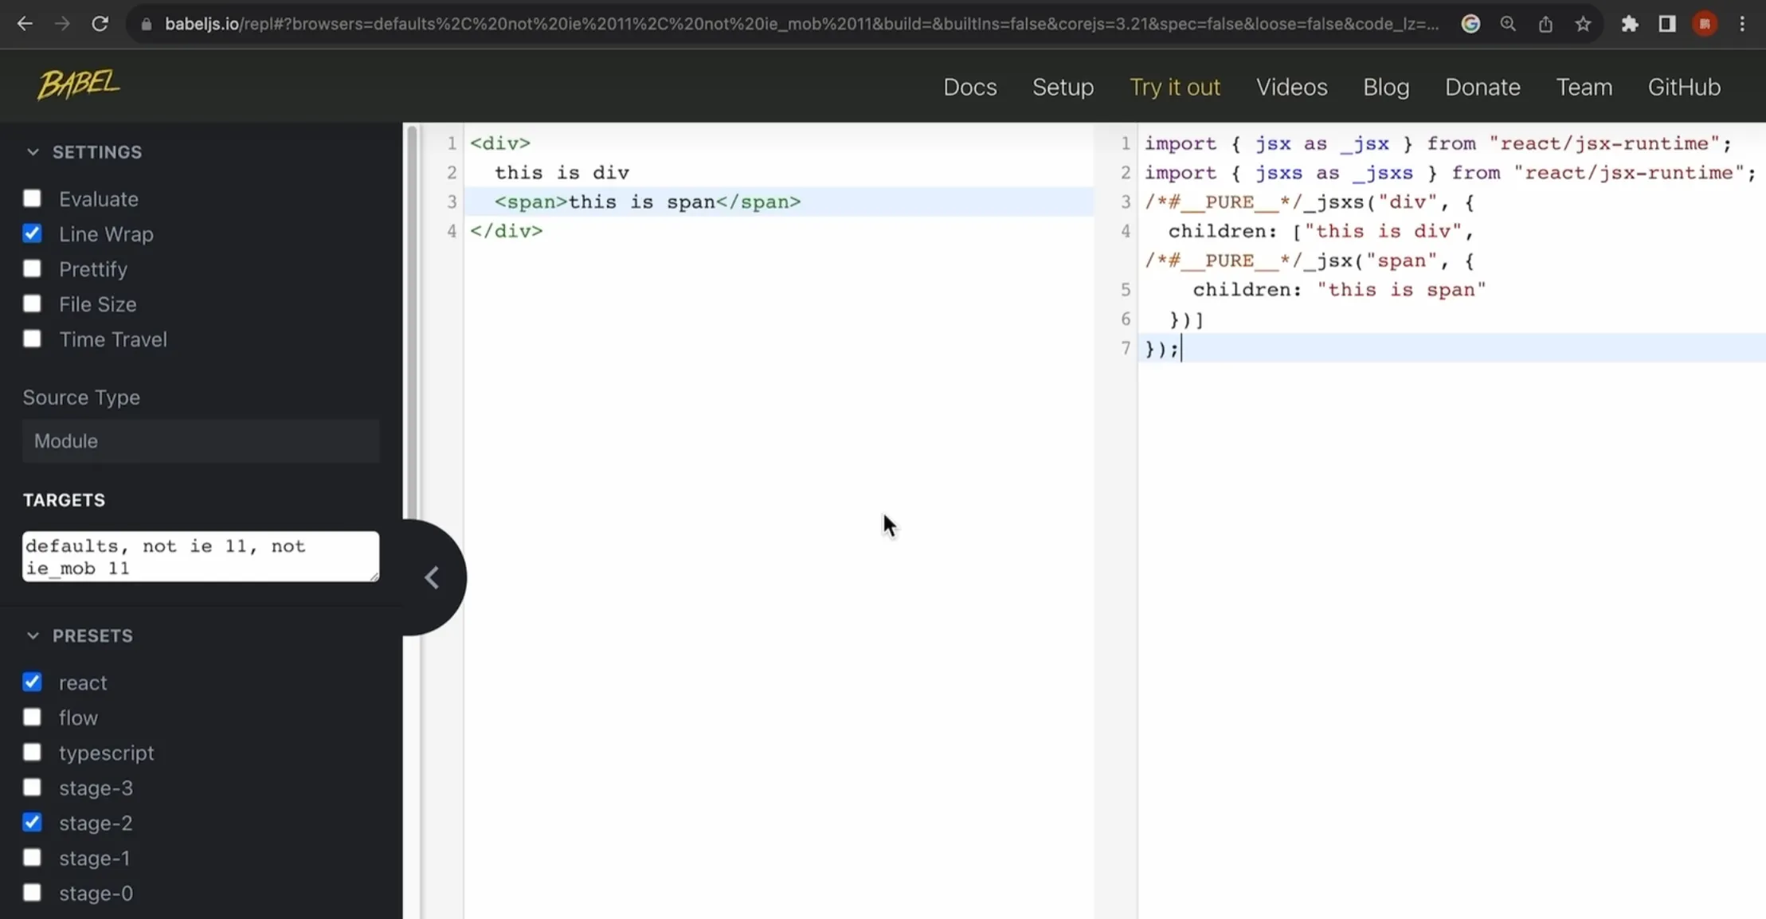
Task: Toggle the Evaluate checkbox
Action: [x=30, y=197]
